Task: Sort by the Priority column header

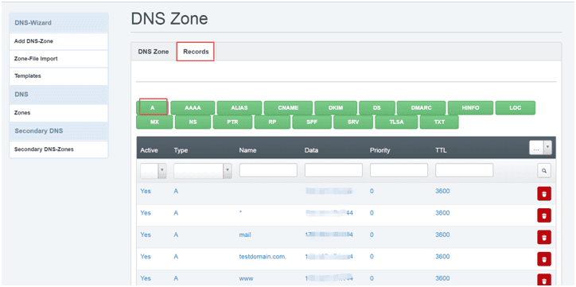Action: (379, 150)
